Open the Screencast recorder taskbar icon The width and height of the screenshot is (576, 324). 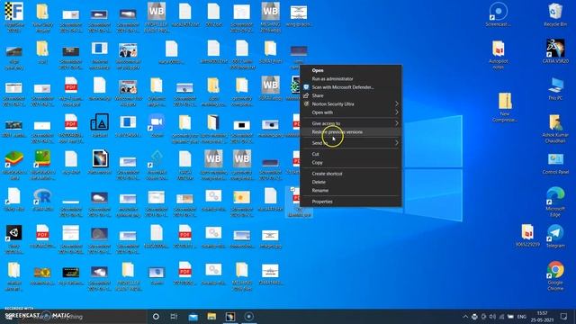248,316
